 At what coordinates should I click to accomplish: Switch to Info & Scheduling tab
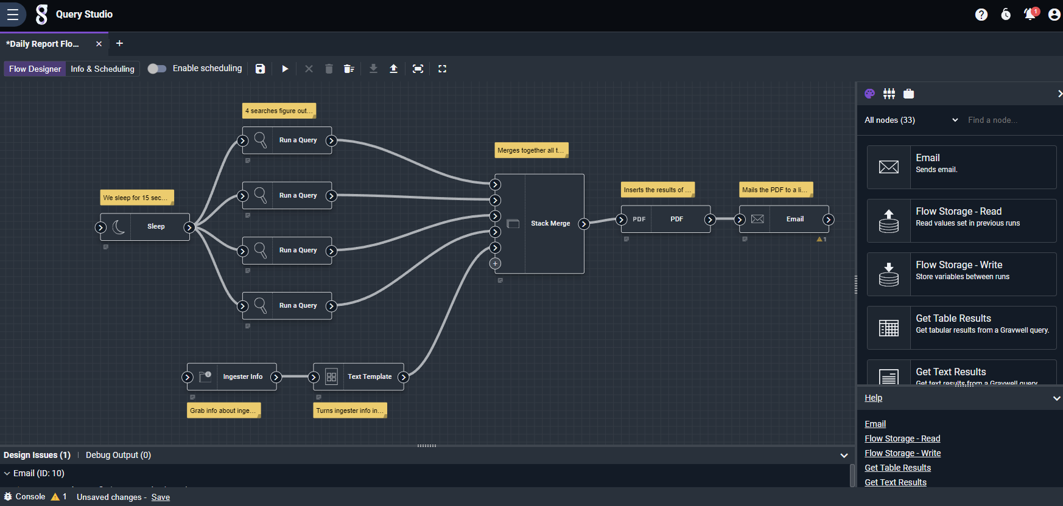point(102,69)
